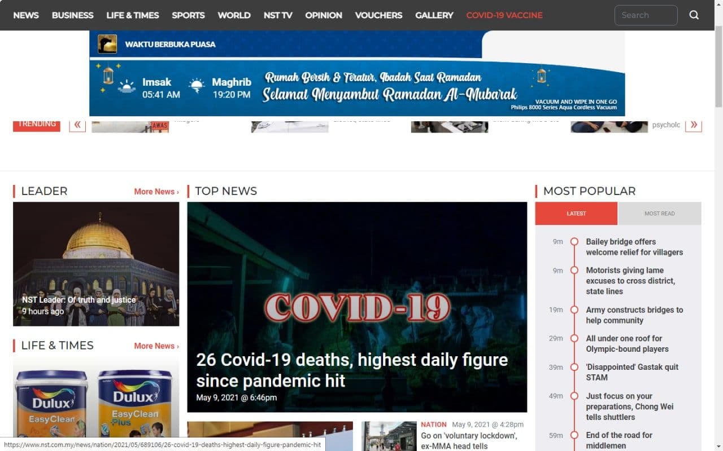The width and height of the screenshot is (723, 451).
Task: Click the mosque icon in Waktu Berbuka banner
Action: pos(107,44)
